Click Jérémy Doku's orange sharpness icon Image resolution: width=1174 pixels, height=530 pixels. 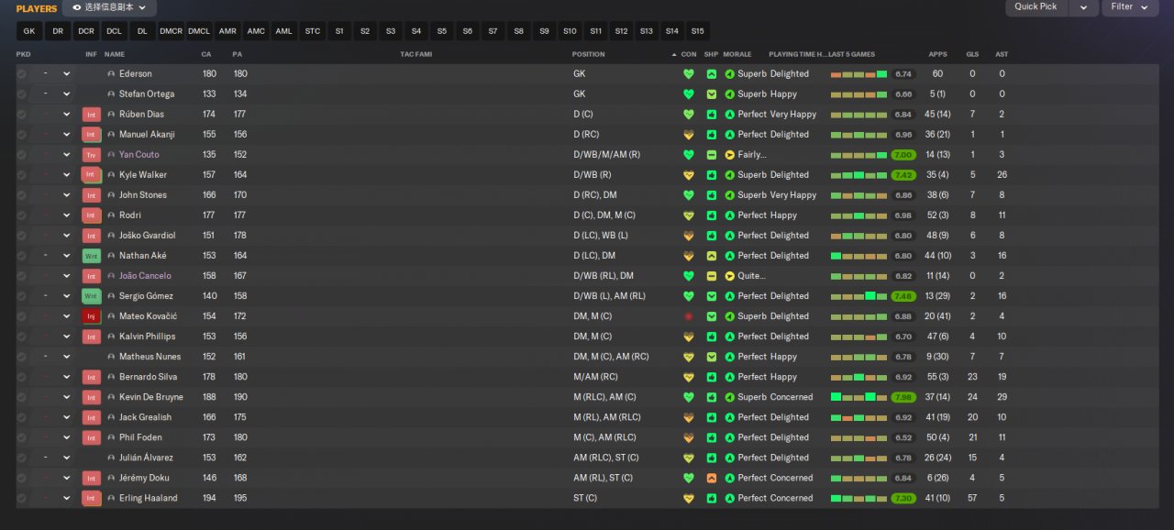tap(712, 478)
